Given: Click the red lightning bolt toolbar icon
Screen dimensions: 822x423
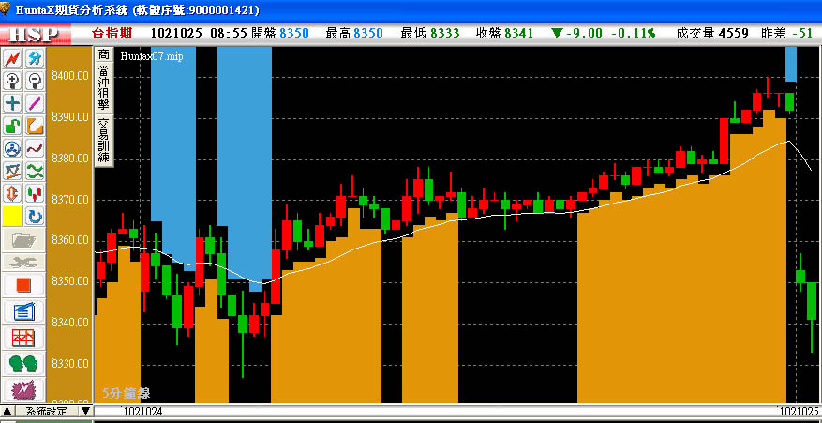Looking at the screenshot, I should 12,59.
